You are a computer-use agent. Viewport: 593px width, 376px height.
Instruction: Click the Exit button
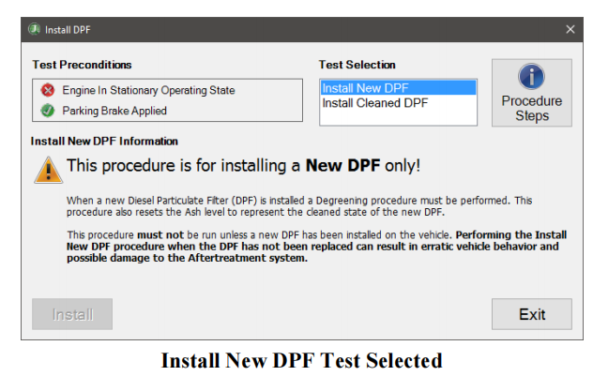coord(532,314)
